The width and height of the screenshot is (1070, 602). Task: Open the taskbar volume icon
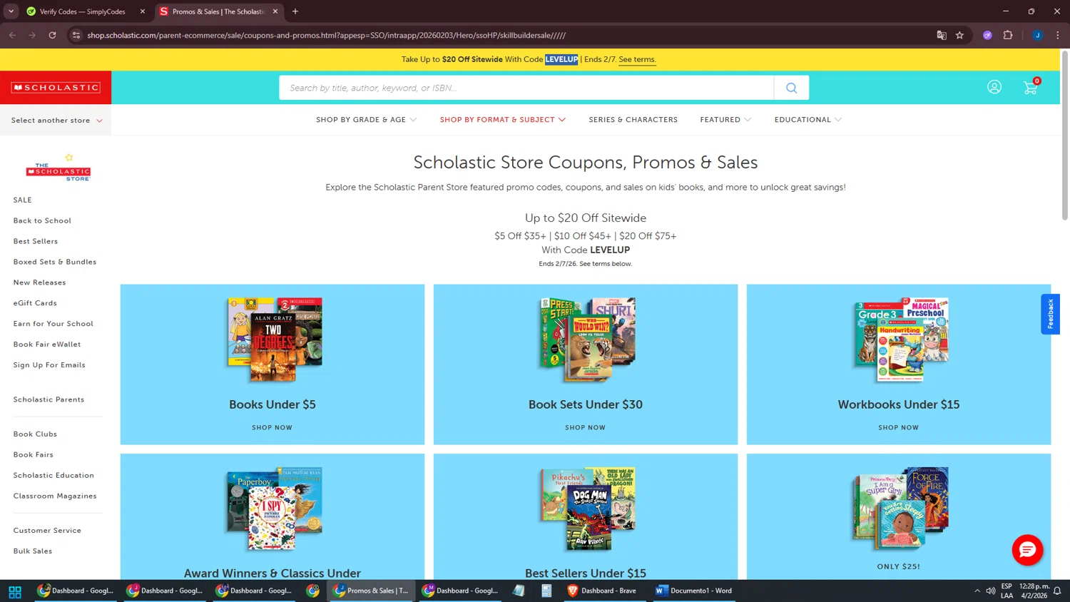click(991, 591)
